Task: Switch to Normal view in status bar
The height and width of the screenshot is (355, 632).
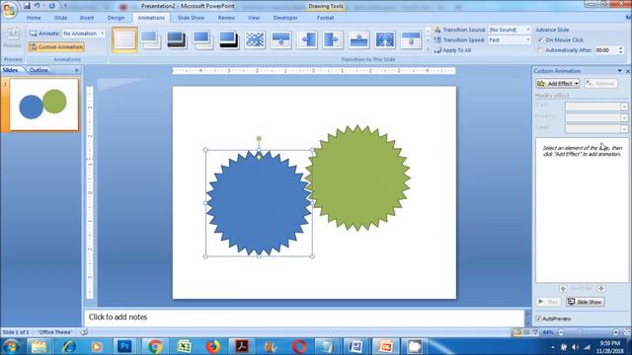Action: click(517, 332)
